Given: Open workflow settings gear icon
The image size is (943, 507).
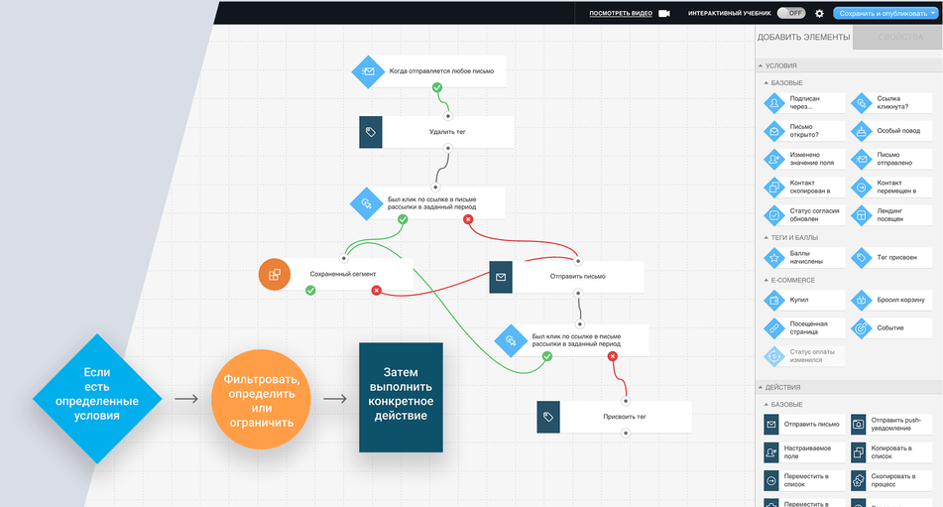Looking at the screenshot, I should pyautogui.click(x=819, y=13).
